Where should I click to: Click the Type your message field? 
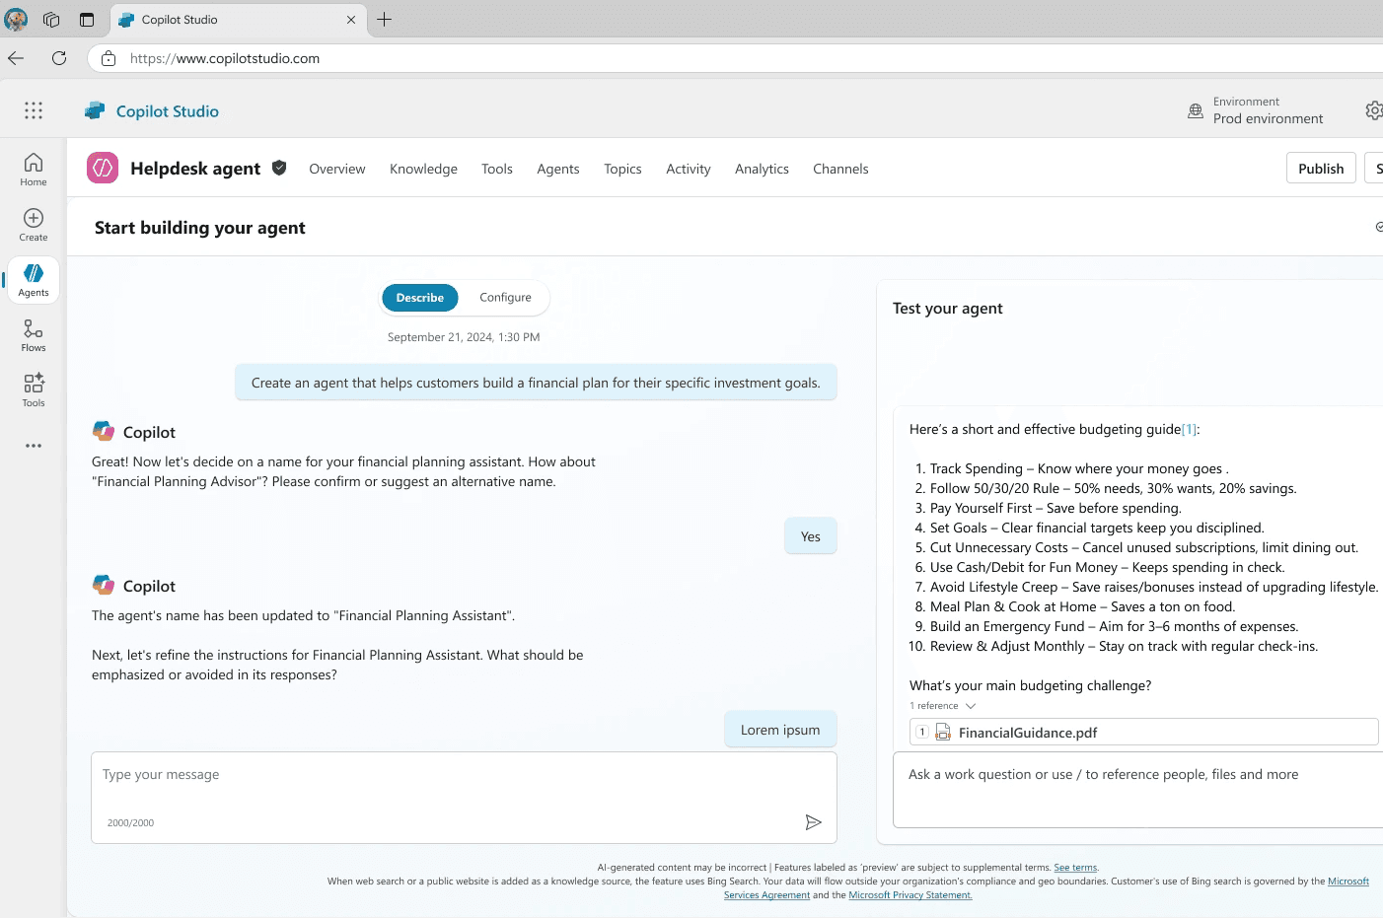(x=464, y=798)
